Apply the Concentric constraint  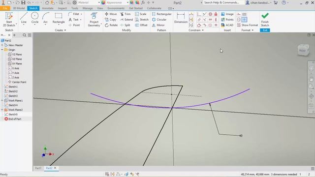(210, 14)
